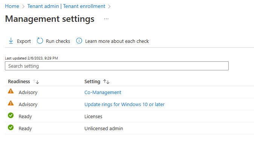
Task: Click the green check icon in the Licenses row
Action: pyautogui.click(x=11, y=116)
